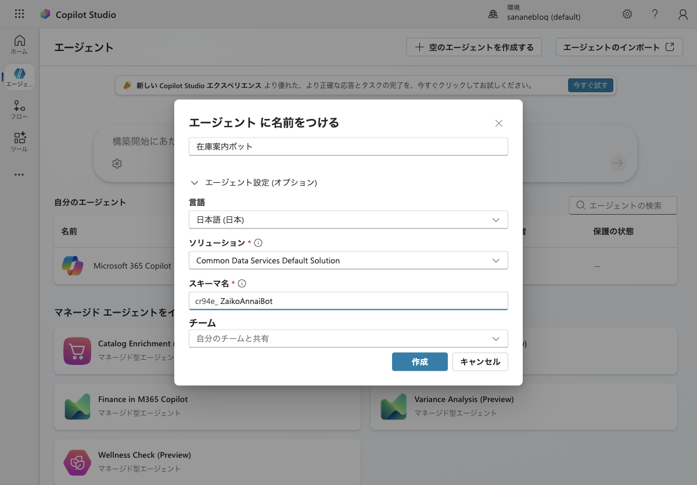Open the settings gear in top bar
This screenshot has height=485, width=697.
tap(627, 14)
